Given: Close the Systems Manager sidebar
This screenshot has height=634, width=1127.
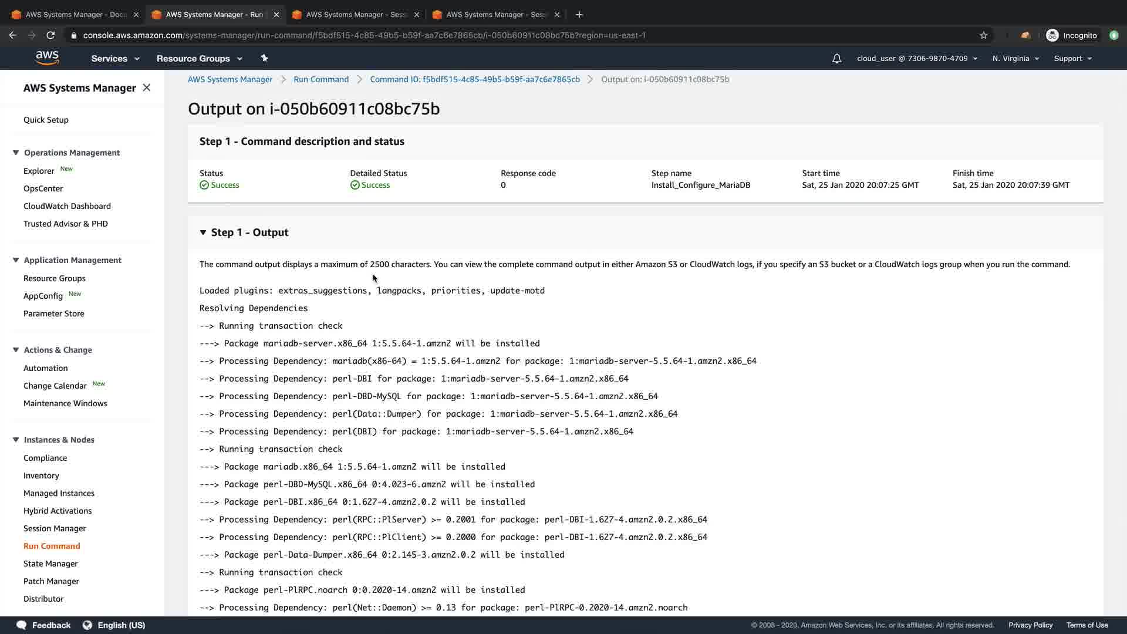Looking at the screenshot, I should coord(147,87).
